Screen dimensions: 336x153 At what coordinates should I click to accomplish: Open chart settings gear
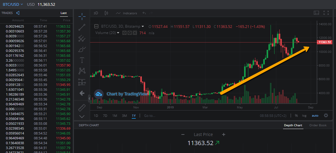326,115
